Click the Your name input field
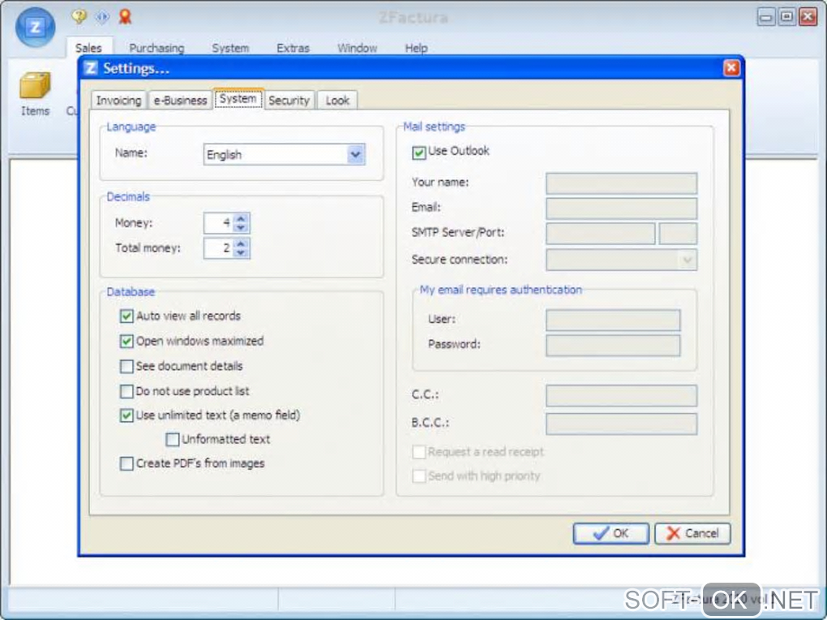 pyautogui.click(x=621, y=183)
